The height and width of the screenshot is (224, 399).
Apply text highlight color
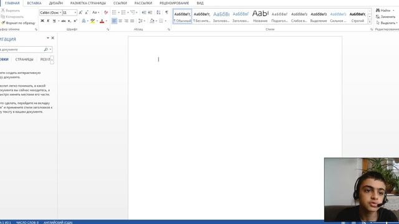click(x=93, y=21)
